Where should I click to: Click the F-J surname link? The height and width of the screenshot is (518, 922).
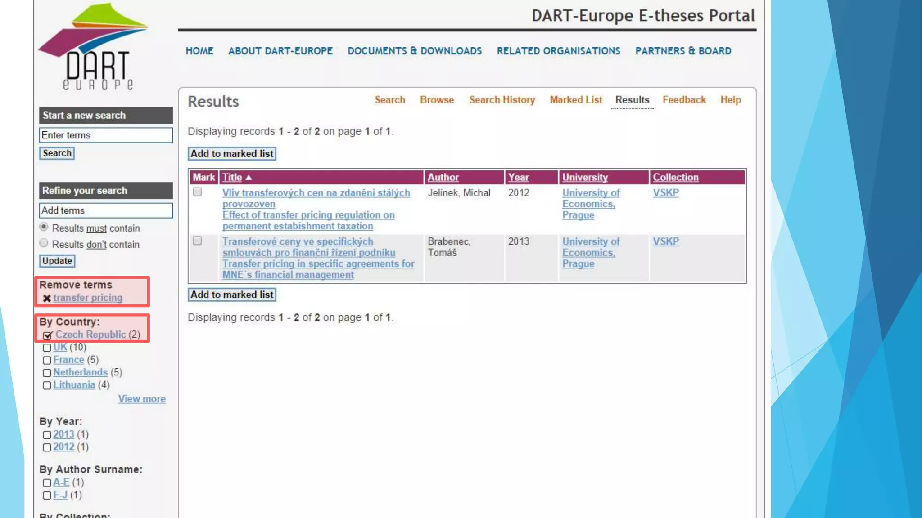60,495
